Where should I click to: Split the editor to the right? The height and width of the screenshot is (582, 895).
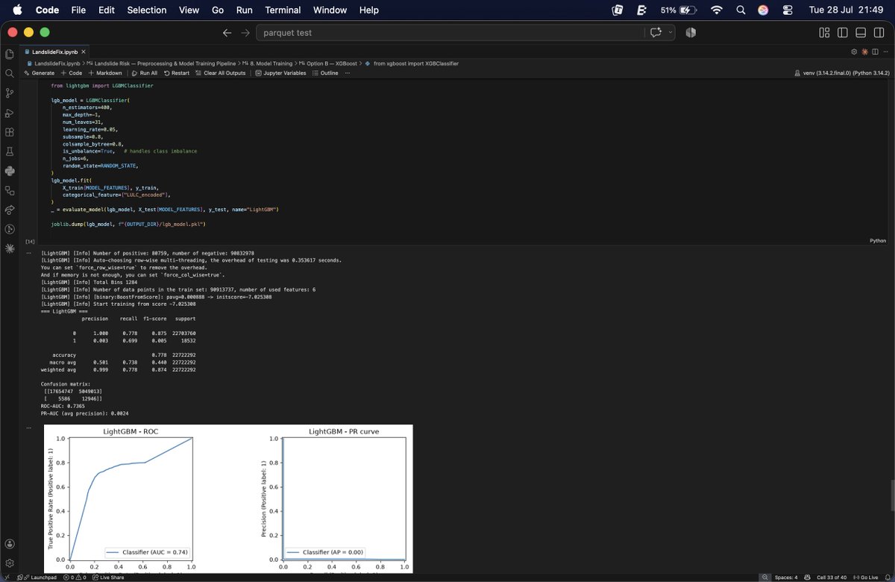click(875, 51)
